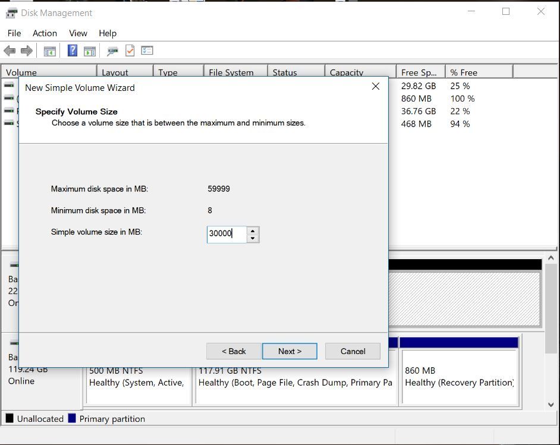The height and width of the screenshot is (445, 560).
Task: Click the back navigation arrow icon
Action: tap(10, 51)
